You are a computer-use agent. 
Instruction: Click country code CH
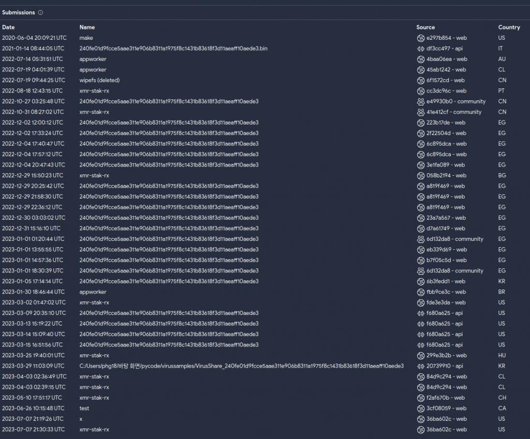click(x=502, y=398)
